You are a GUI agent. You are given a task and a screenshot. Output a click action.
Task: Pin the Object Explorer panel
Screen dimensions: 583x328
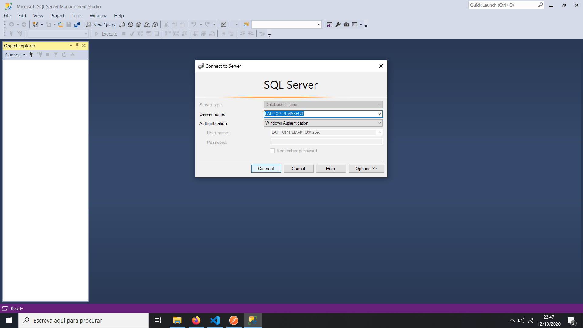click(77, 46)
